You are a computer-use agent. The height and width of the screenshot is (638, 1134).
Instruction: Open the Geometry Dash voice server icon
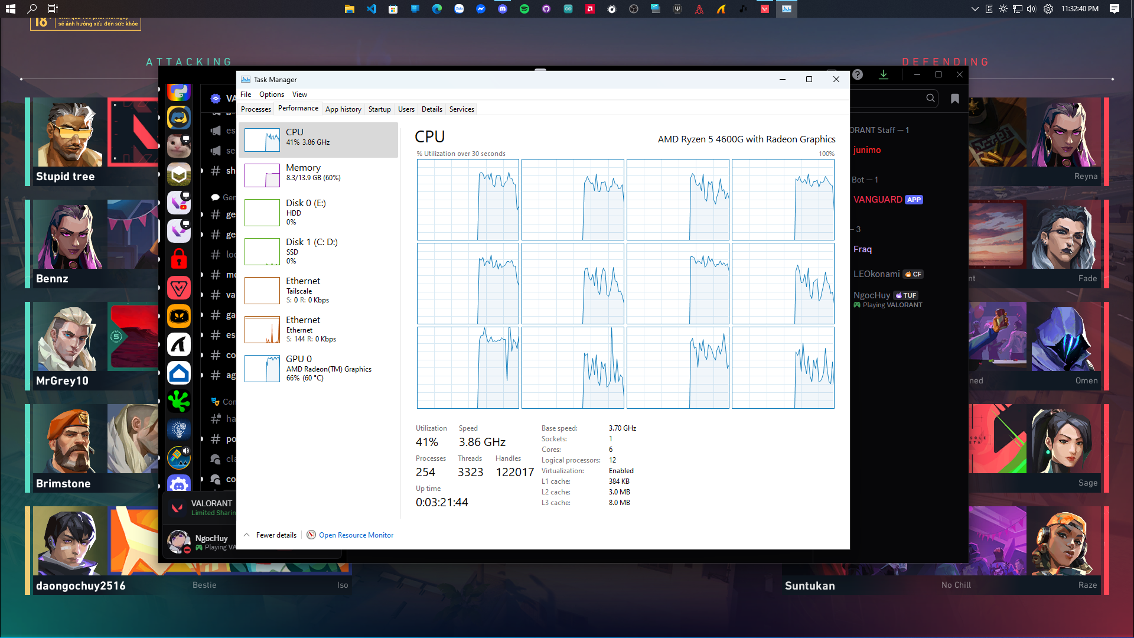click(179, 458)
